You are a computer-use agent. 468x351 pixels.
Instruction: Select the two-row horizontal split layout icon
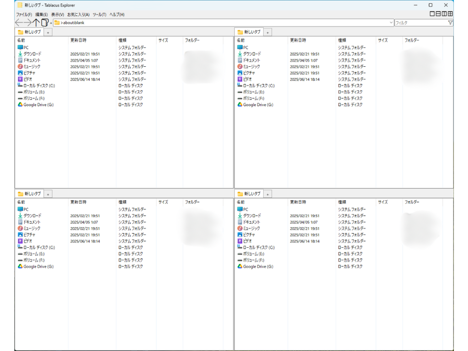(438, 14)
